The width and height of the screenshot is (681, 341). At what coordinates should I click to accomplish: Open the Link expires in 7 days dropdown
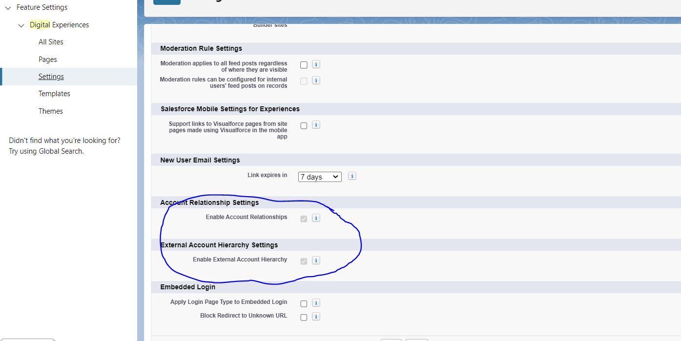point(320,177)
